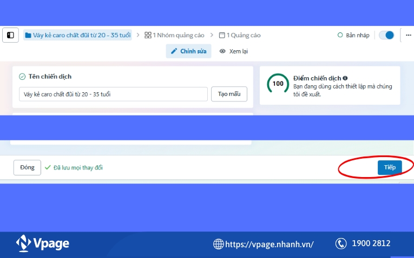Select the Chỉnh sửa tab
The image size is (414, 258).
pyautogui.click(x=188, y=51)
